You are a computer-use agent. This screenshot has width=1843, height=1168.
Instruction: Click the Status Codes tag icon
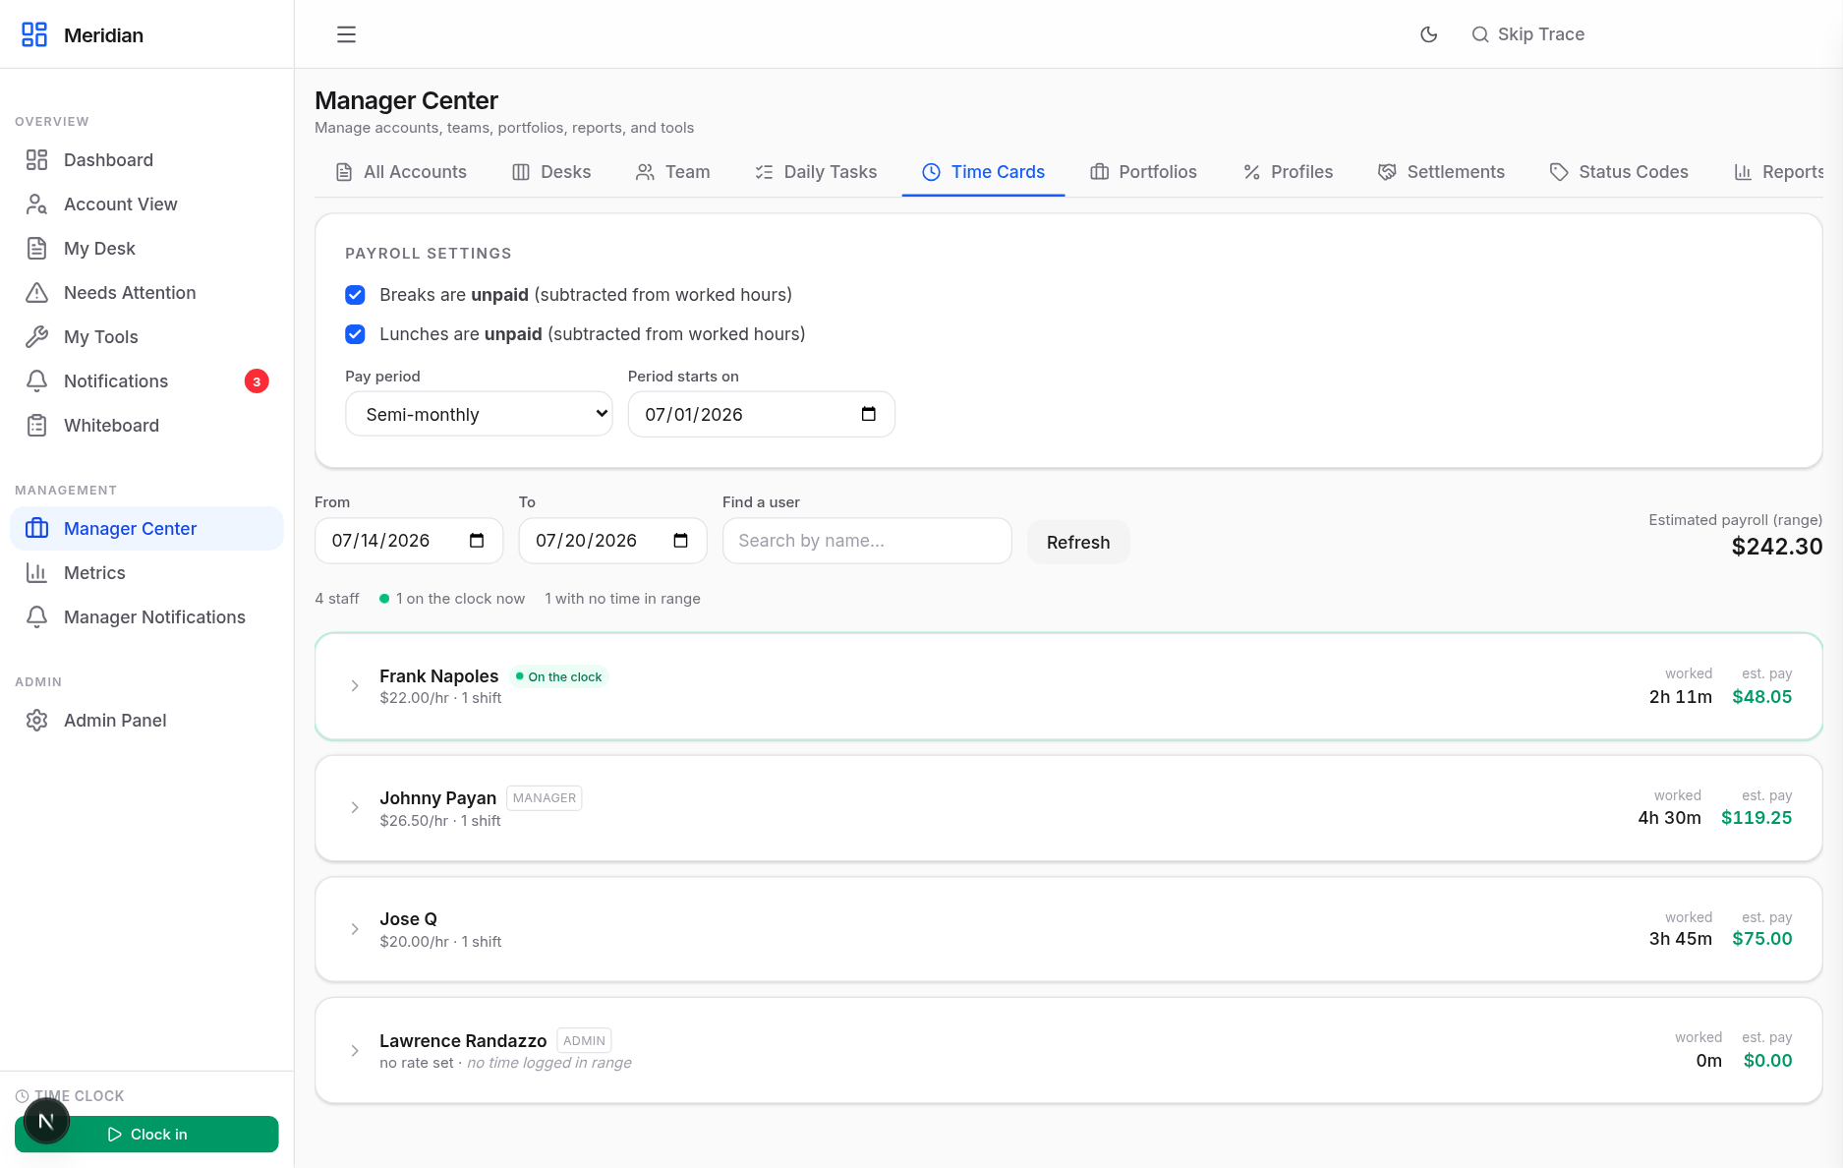click(1559, 172)
